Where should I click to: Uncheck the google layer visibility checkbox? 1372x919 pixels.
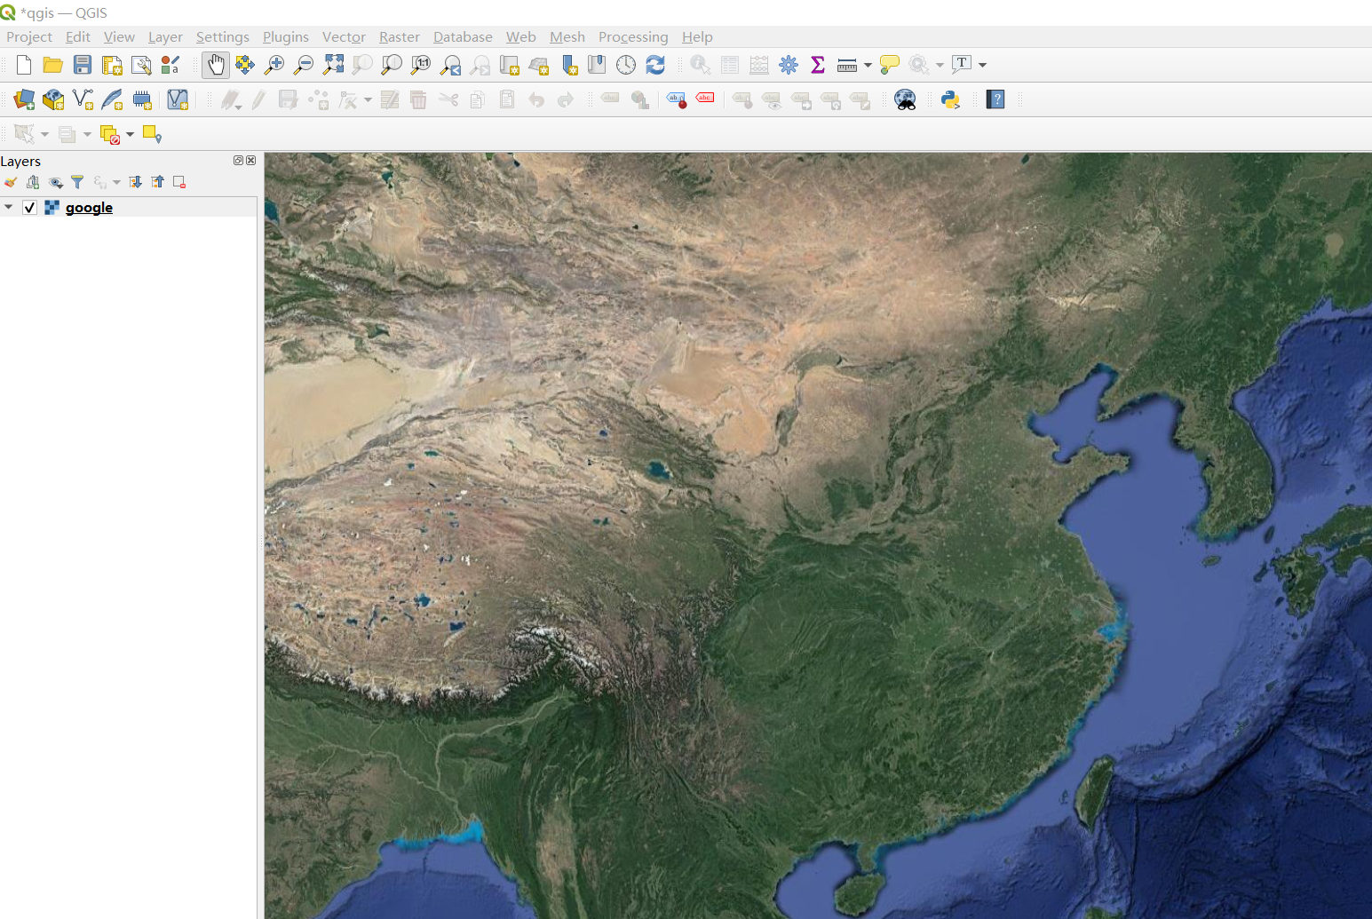(x=29, y=207)
